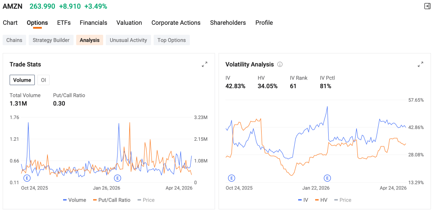Image resolution: width=434 pixels, height=212 pixels.
Task: Expand the Volatility Analysis chart to fullscreen
Action: coord(421,65)
